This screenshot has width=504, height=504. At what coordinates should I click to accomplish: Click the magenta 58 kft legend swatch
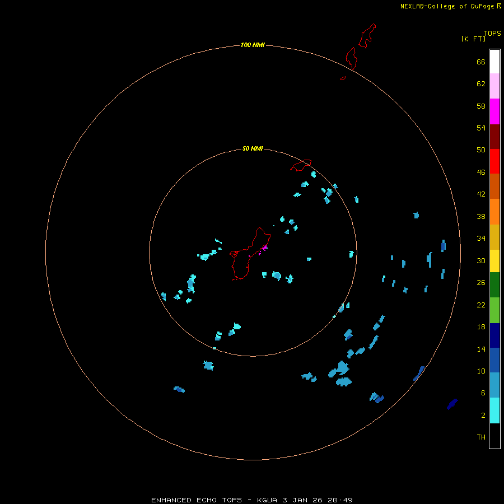[494, 111]
